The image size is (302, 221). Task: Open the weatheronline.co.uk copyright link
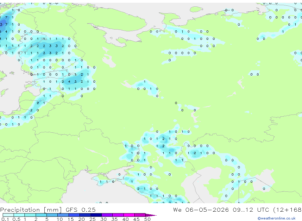click(x=277, y=218)
